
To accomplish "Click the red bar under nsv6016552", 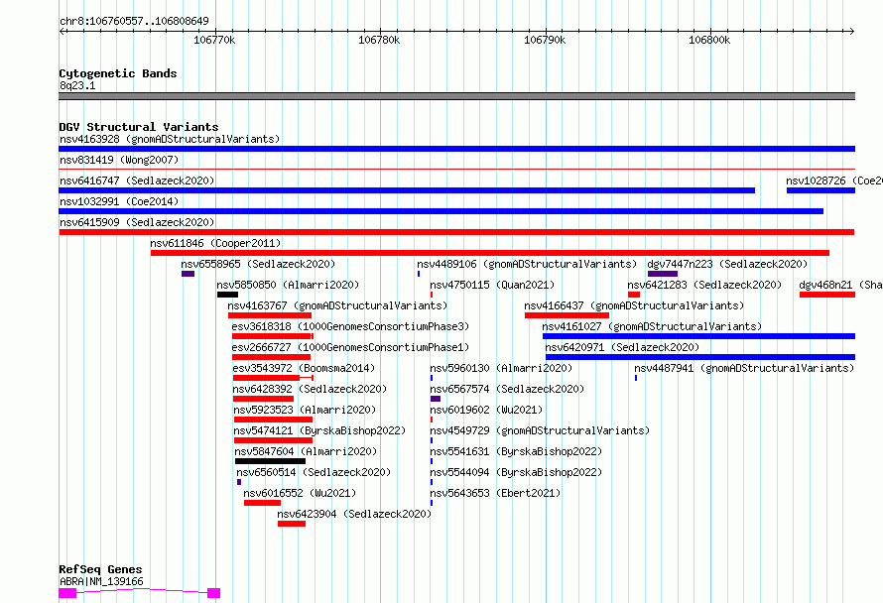I will tap(262, 503).
